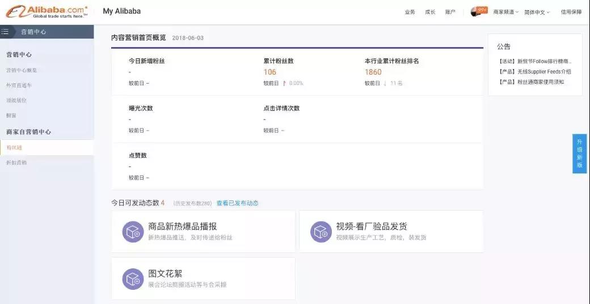Click the Alibaba.com logo

47,11
